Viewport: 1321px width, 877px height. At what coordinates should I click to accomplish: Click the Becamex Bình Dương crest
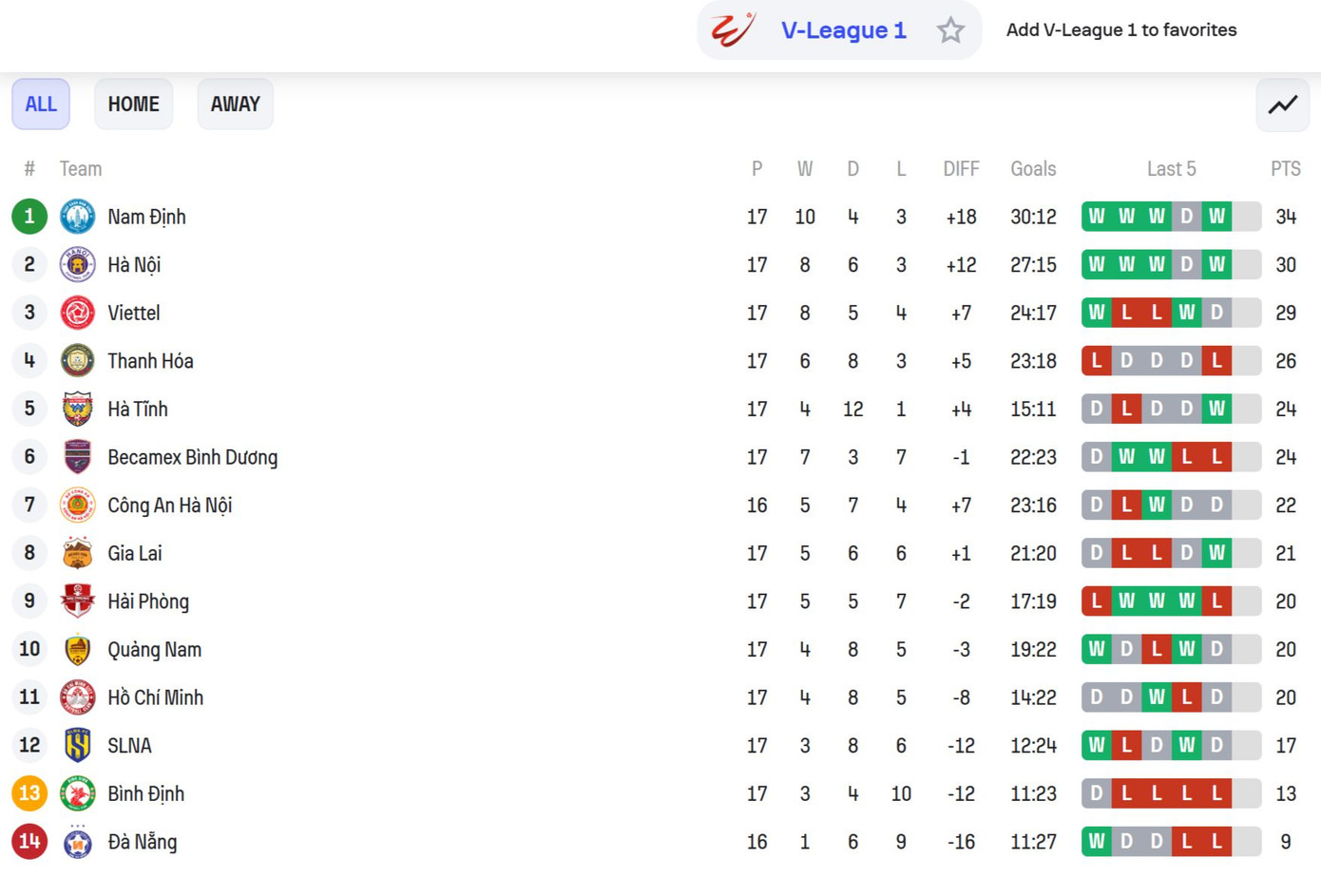pyautogui.click(x=77, y=457)
